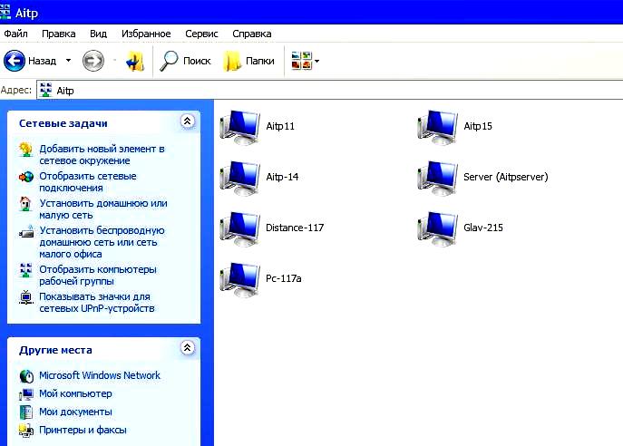Click the Glav-215 label text
The width and height of the screenshot is (623, 446).
pos(483,228)
